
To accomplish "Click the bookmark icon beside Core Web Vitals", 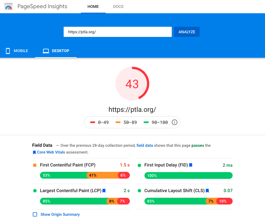I will [34, 152].
